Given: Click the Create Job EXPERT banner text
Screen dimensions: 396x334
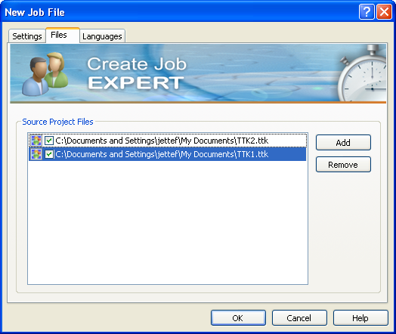Looking at the screenshot, I should 137,73.
